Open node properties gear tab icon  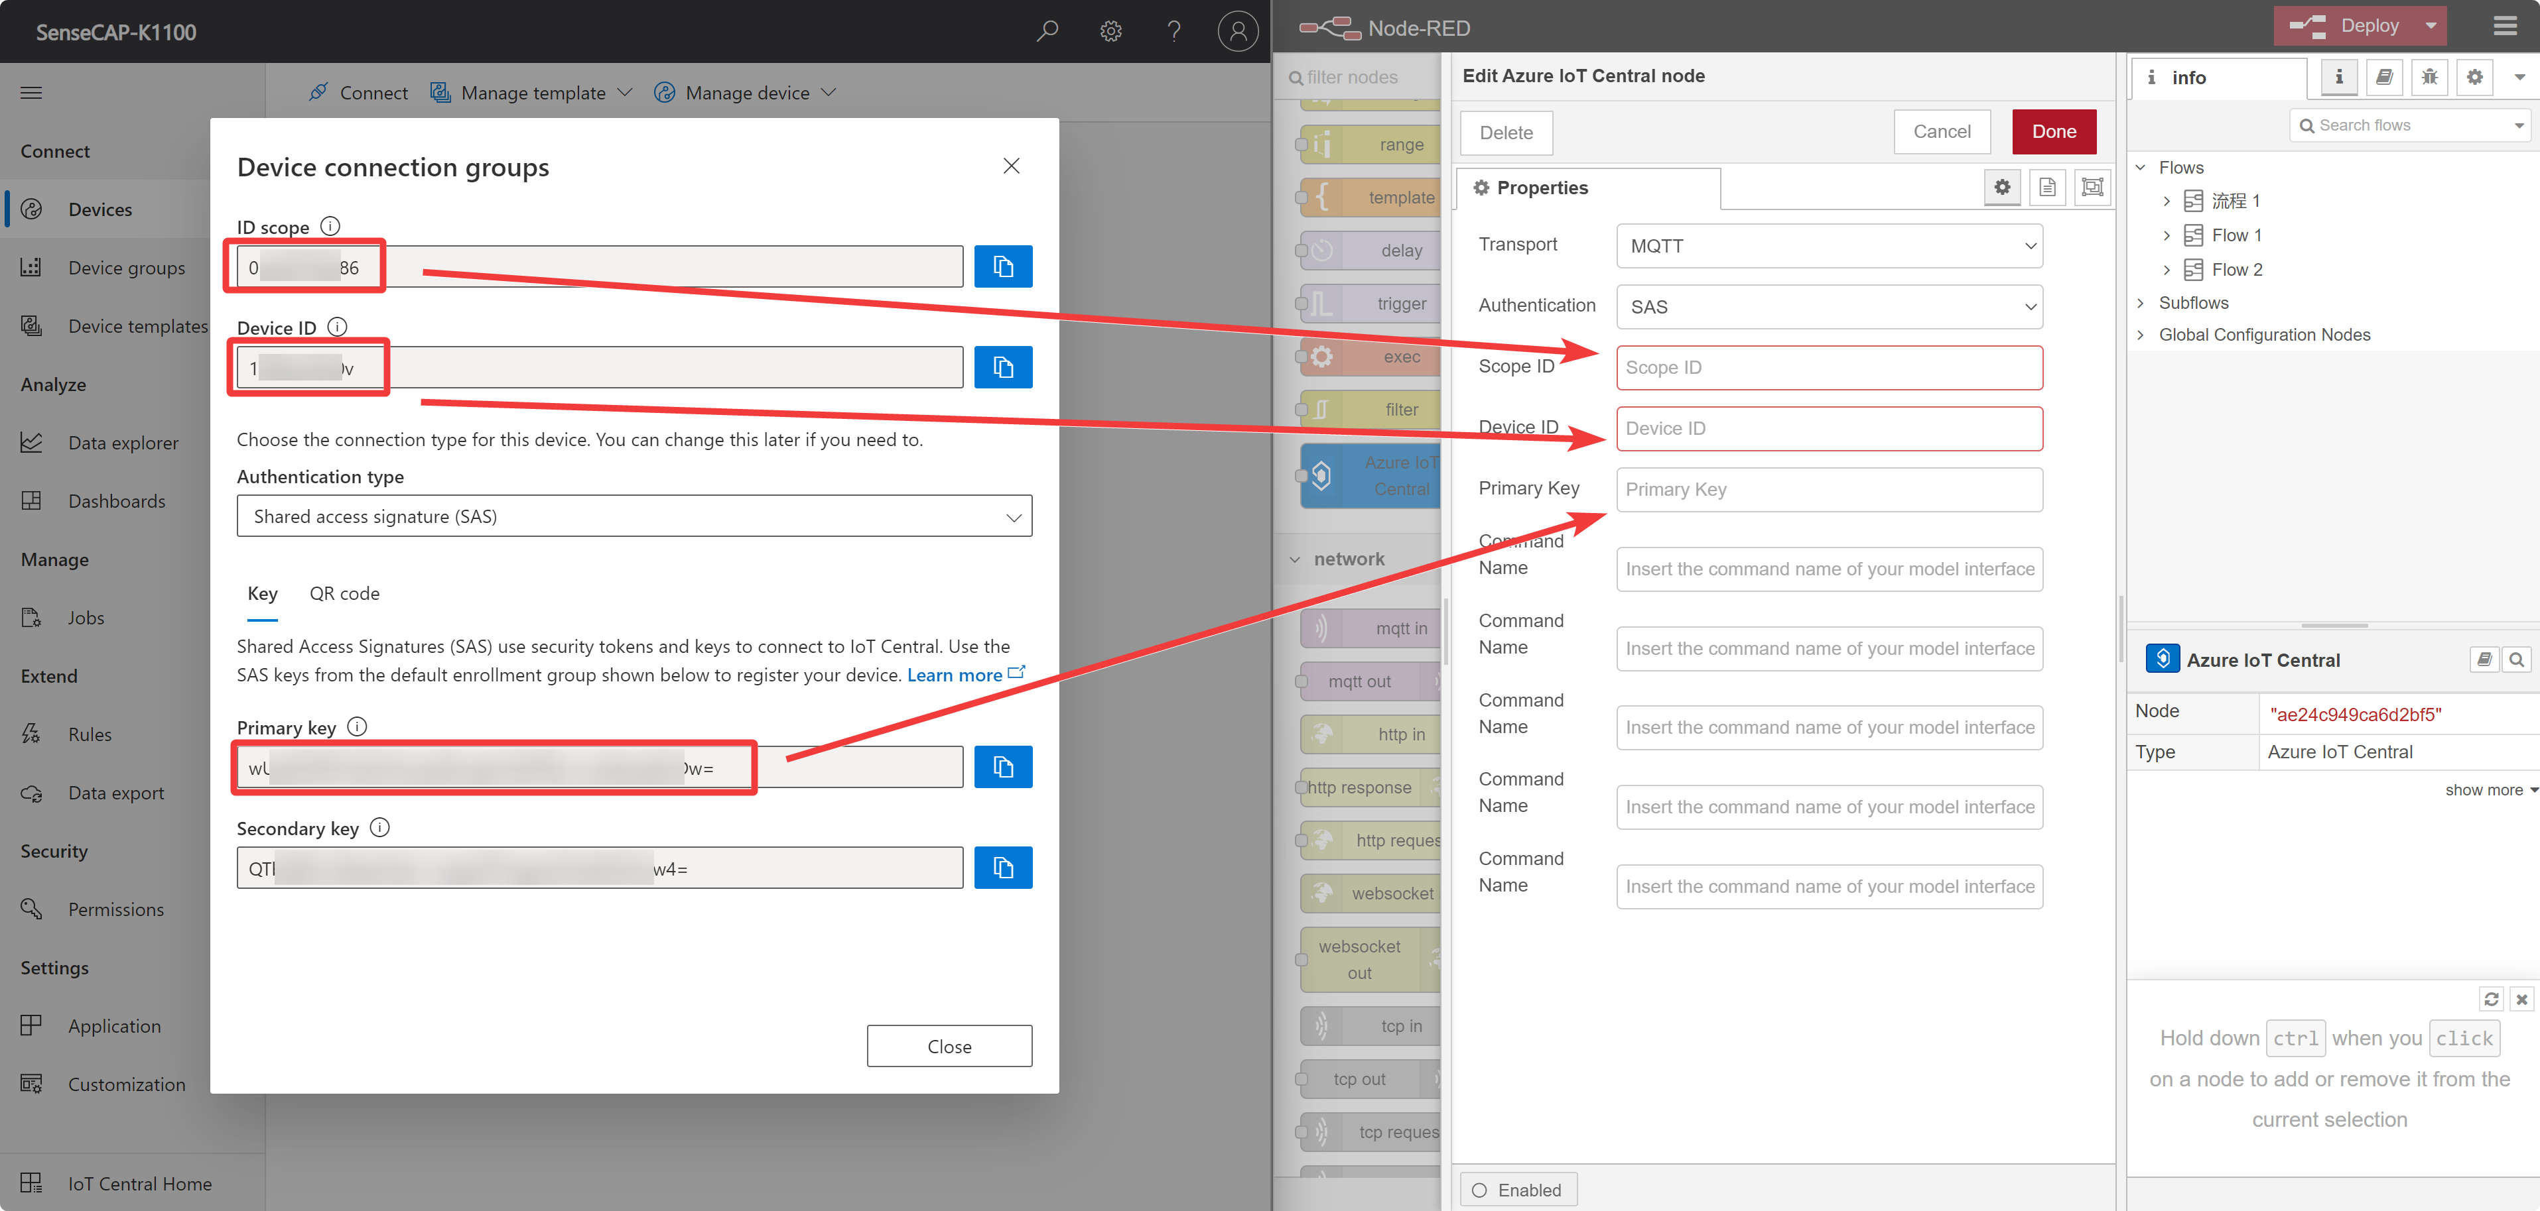coord(2001,186)
